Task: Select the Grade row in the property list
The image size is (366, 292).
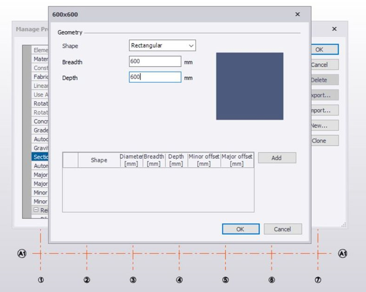Action: tap(40, 130)
